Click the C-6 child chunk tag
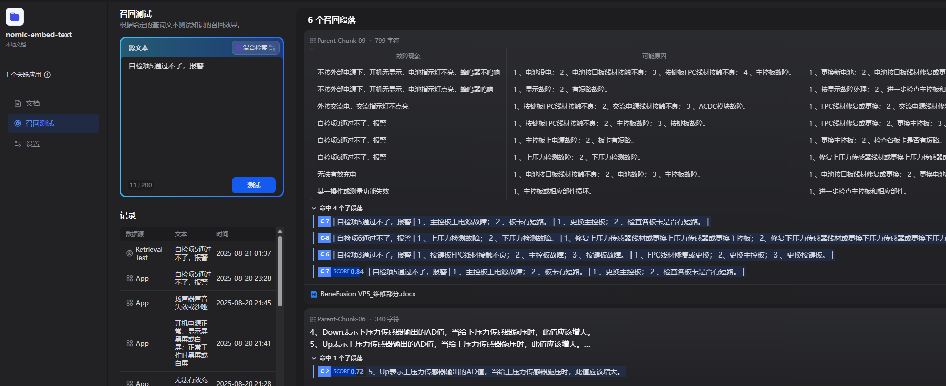The height and width of the screenshot is (386, 946). click(325, 255)
